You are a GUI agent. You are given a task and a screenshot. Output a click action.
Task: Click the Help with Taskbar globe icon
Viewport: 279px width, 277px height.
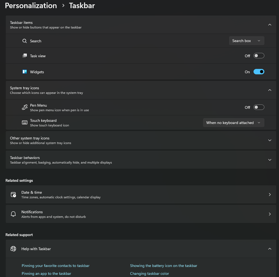click(13, 249)
